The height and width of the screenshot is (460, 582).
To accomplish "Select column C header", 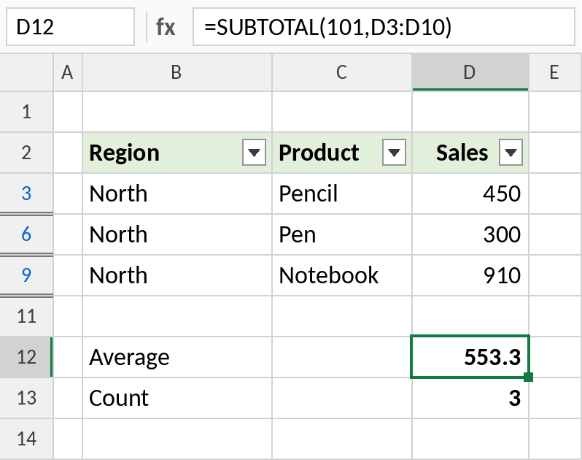I will coord(342,72).
